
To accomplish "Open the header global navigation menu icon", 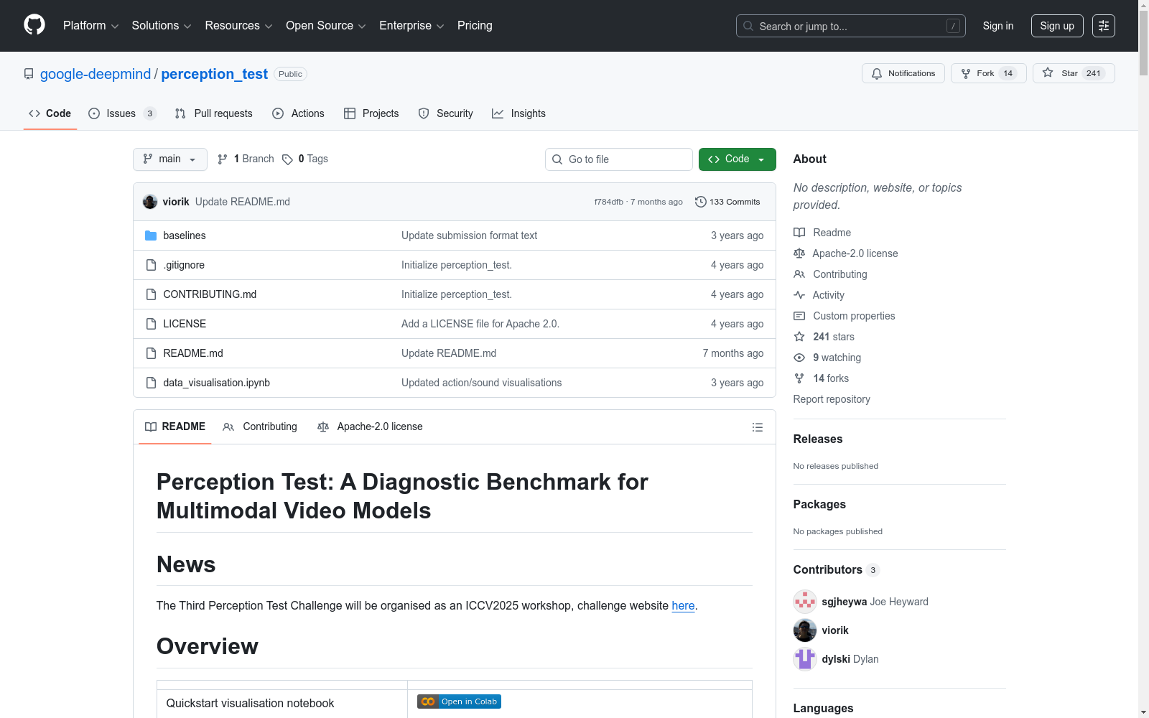I will [1104, 26].
